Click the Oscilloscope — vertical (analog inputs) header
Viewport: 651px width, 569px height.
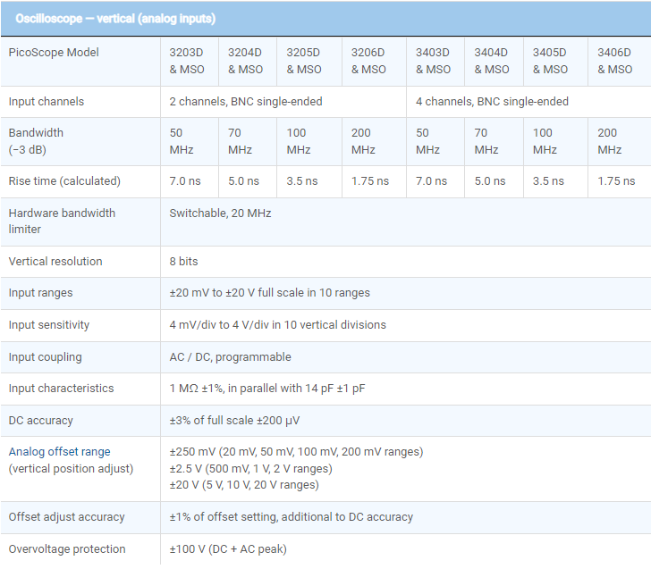click(115, 19)
